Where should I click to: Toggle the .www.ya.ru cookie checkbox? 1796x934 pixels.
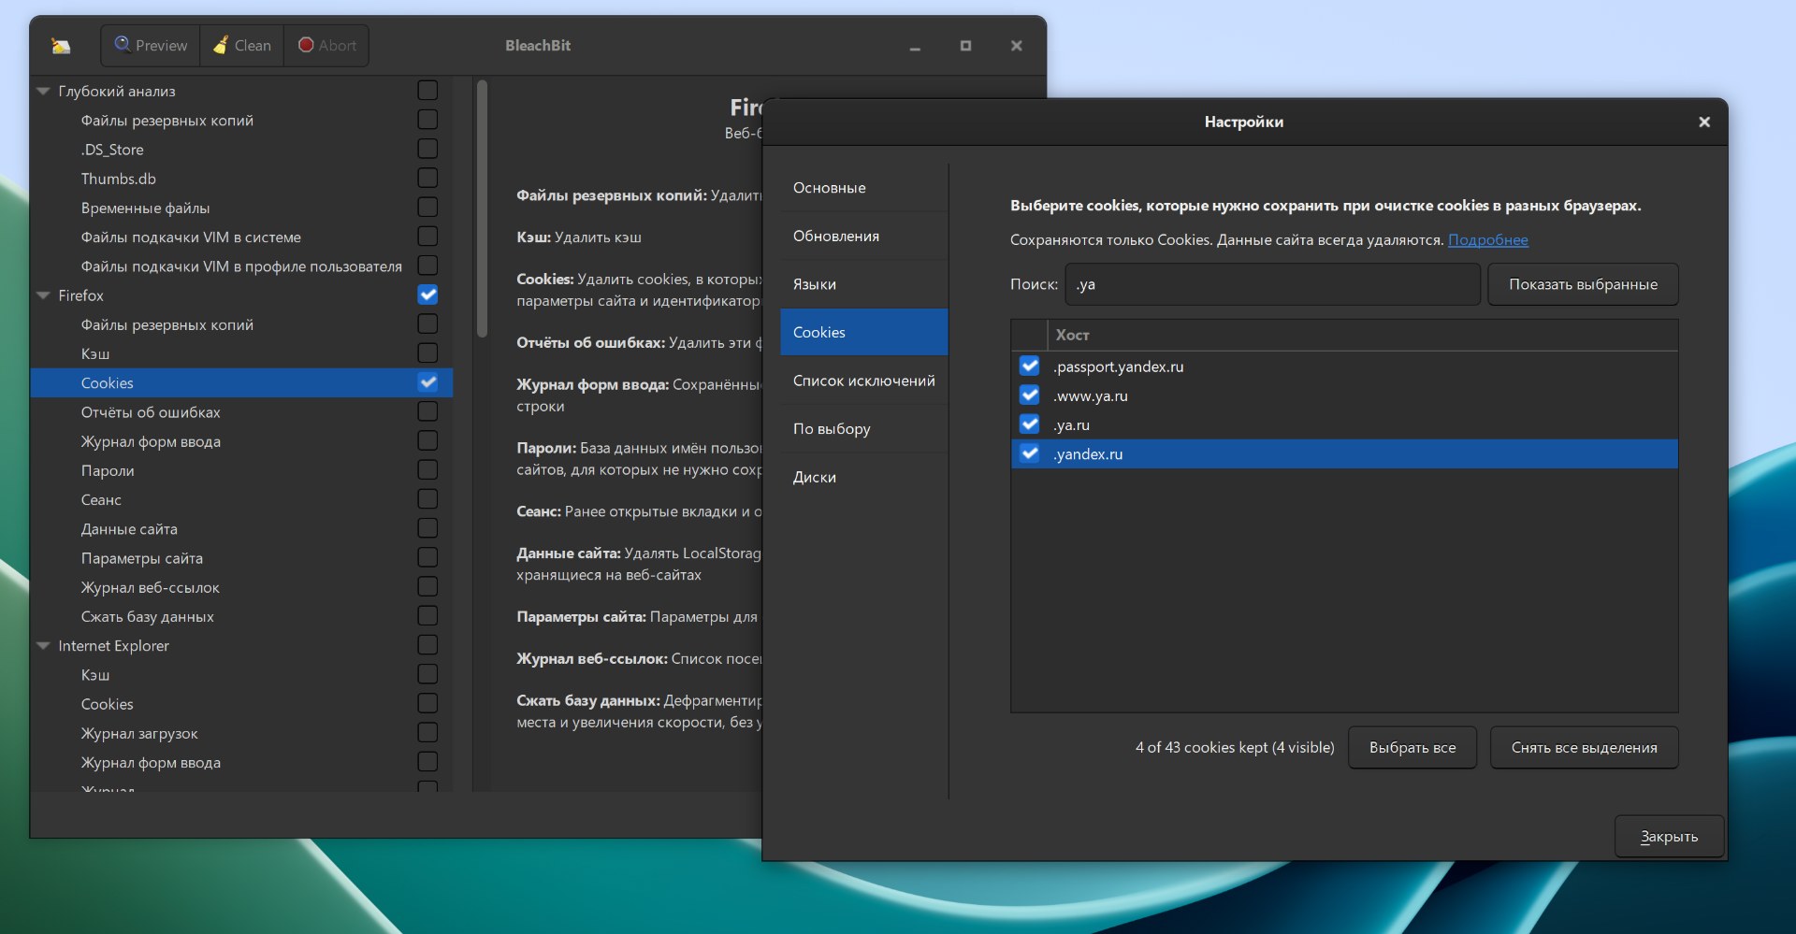(1029, 395)
